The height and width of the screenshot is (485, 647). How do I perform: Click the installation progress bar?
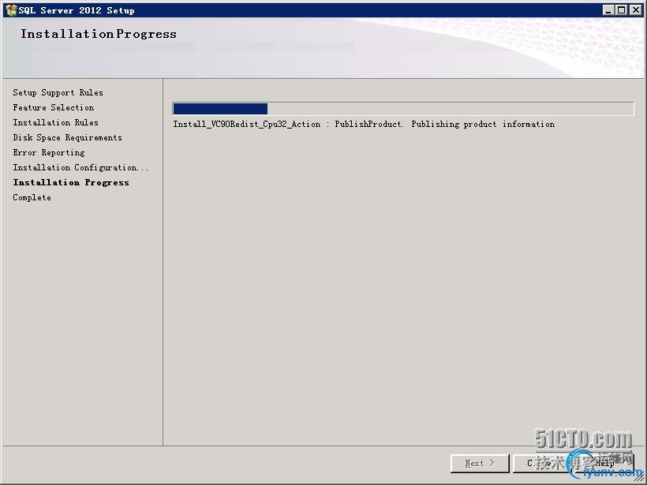(403, 109)
